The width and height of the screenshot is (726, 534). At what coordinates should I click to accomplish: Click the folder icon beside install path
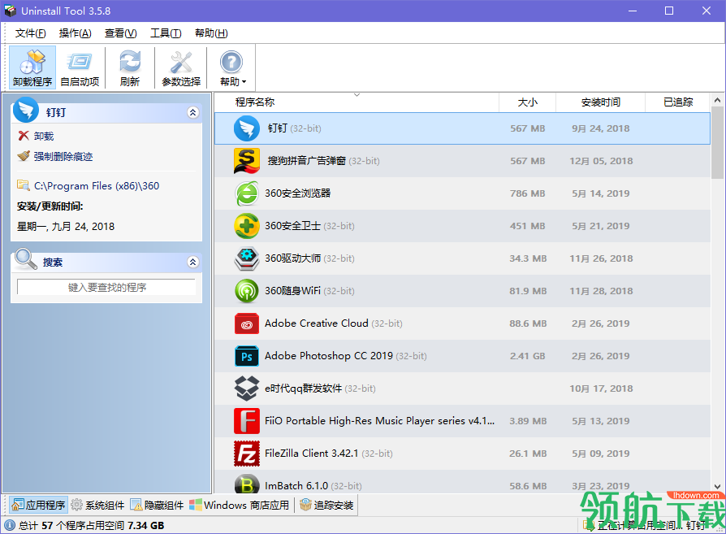[x=24, y=185]
